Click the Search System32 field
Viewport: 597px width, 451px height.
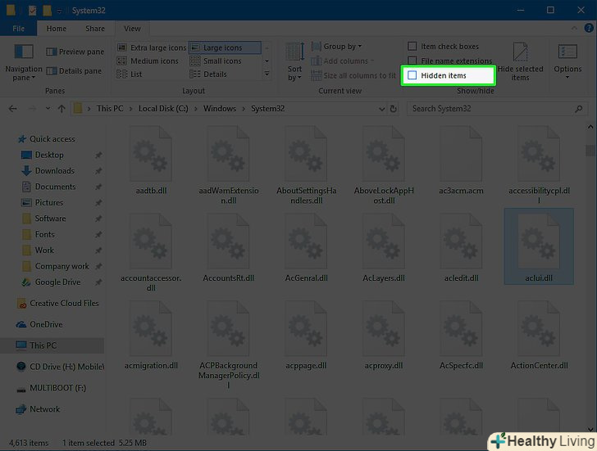[497, 109]
